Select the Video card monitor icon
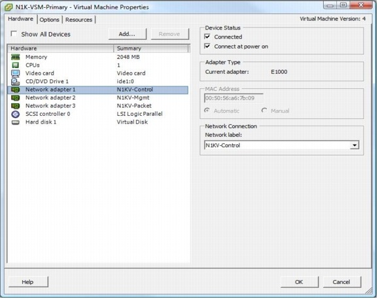The height and width of the screenshot is (299, 378). (16, 73)
